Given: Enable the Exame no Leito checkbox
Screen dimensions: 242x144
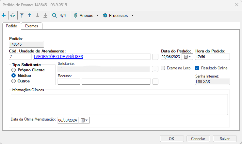Looking at the screenshot, I should [163, 68].
